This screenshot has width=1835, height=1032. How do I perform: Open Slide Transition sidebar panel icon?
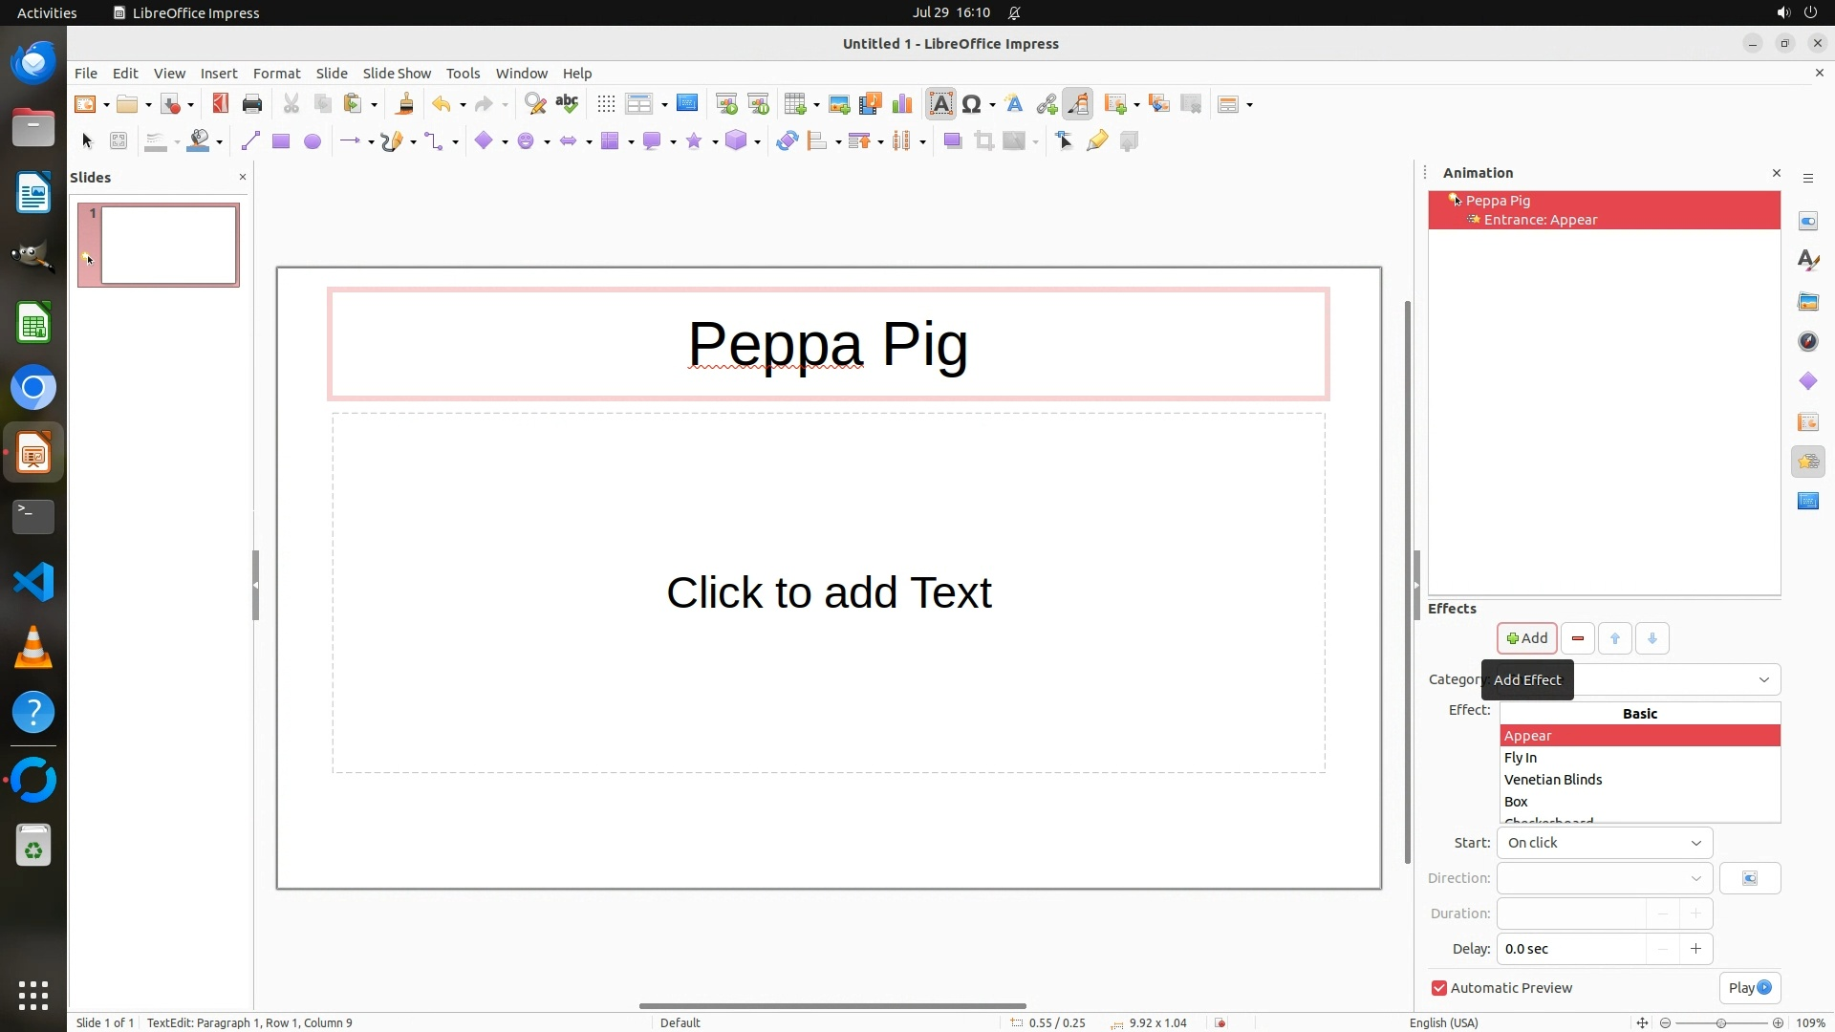point(1807,421)
